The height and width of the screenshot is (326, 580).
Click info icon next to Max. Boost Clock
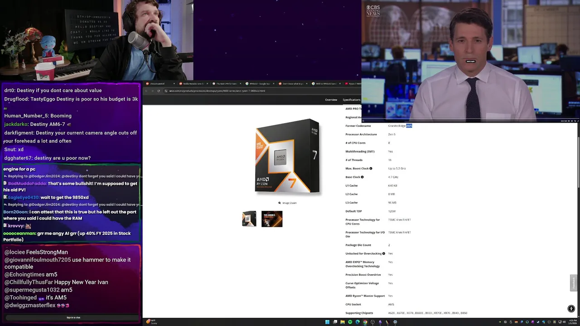tap(371, 168)
